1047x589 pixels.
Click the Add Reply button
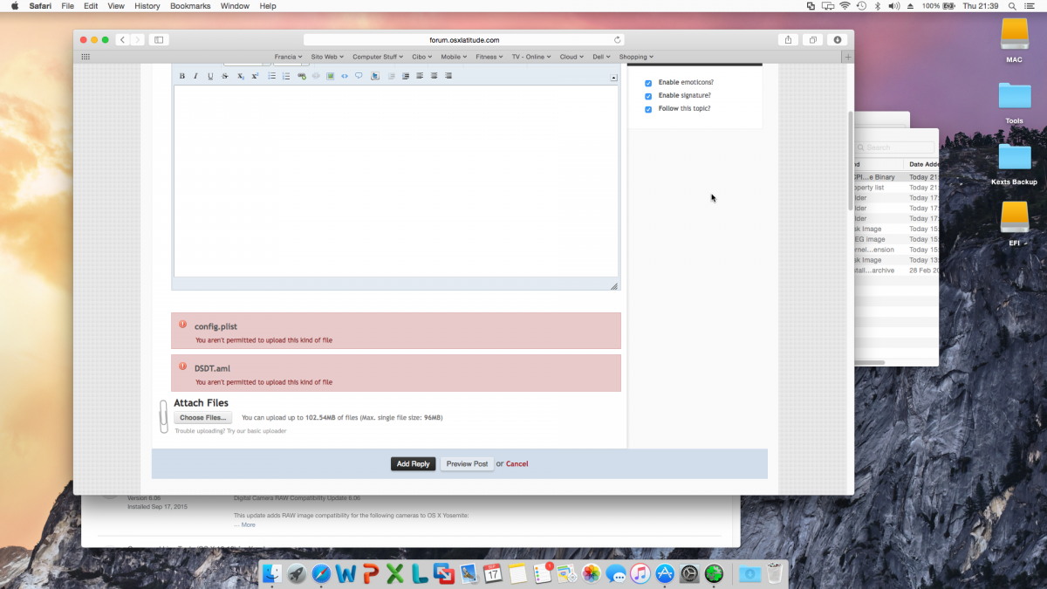[413, 464]
